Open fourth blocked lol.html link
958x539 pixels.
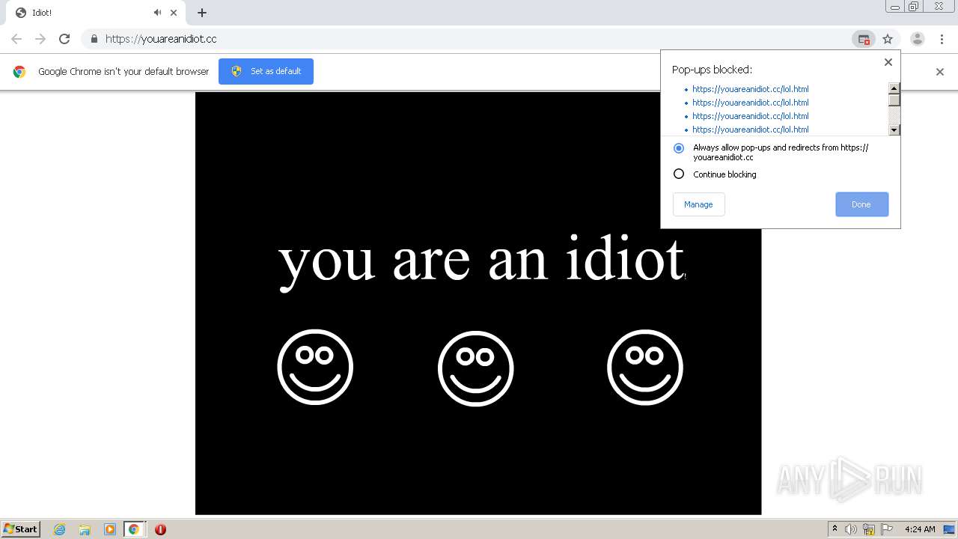[x=750, y=130]
